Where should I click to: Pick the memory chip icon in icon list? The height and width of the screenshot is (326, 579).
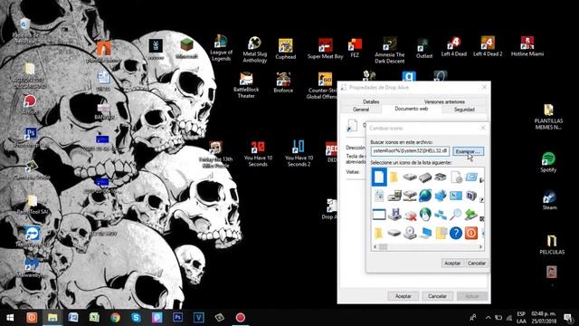click(x=424, y=177)
